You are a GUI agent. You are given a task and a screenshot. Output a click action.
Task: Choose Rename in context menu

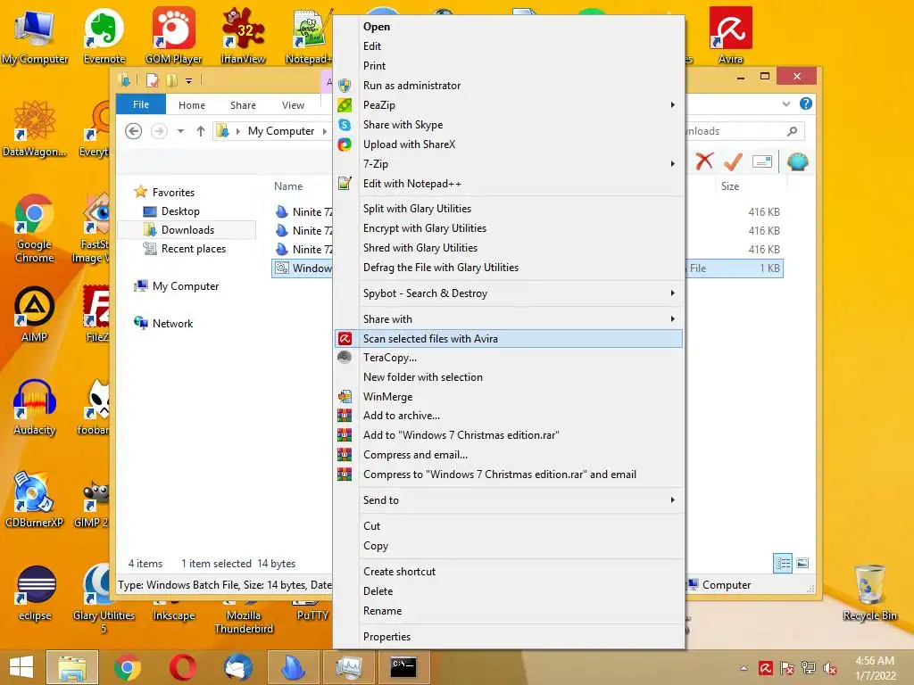(x=508, y=610)
